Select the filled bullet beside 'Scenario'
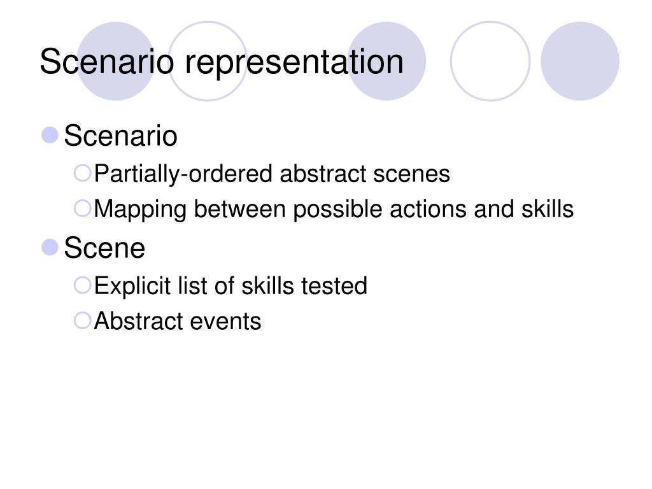The height and width of the screenshot is (489, 652). point(50,135)
